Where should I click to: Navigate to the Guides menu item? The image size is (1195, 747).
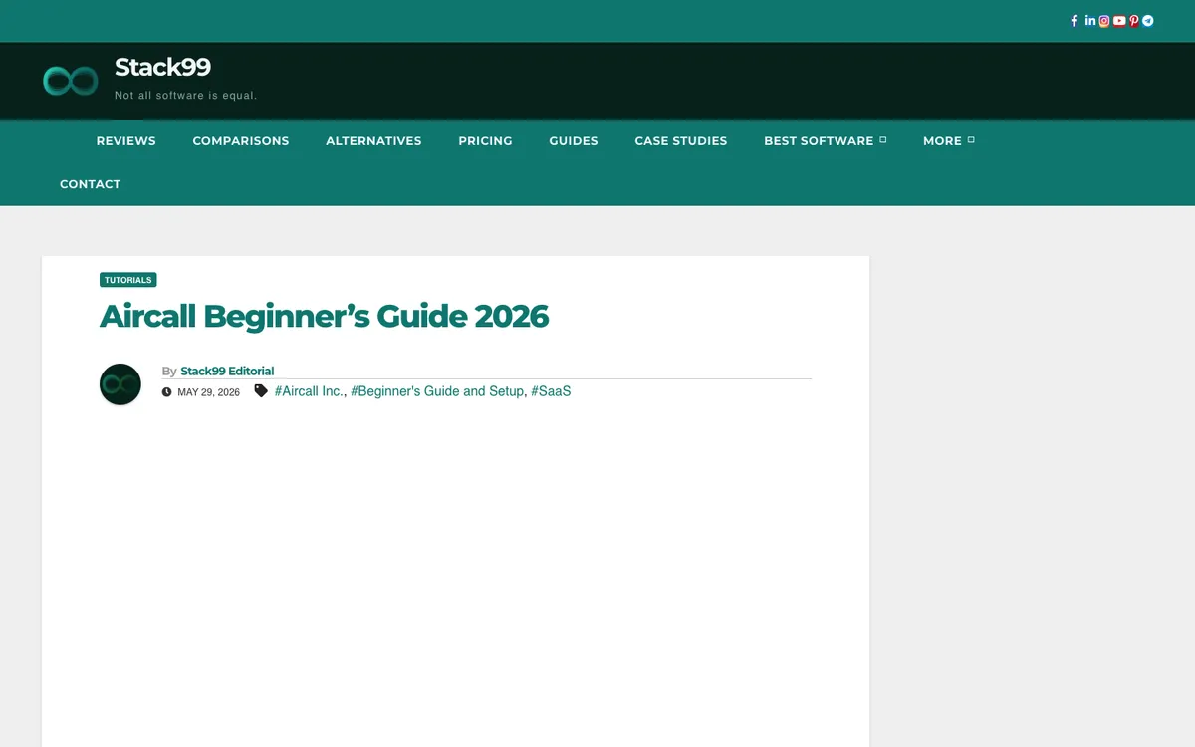pyautogui.click(x=574, y=141)
